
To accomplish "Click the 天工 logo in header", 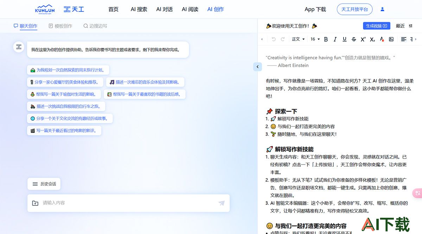I will (x=74, y=9).
